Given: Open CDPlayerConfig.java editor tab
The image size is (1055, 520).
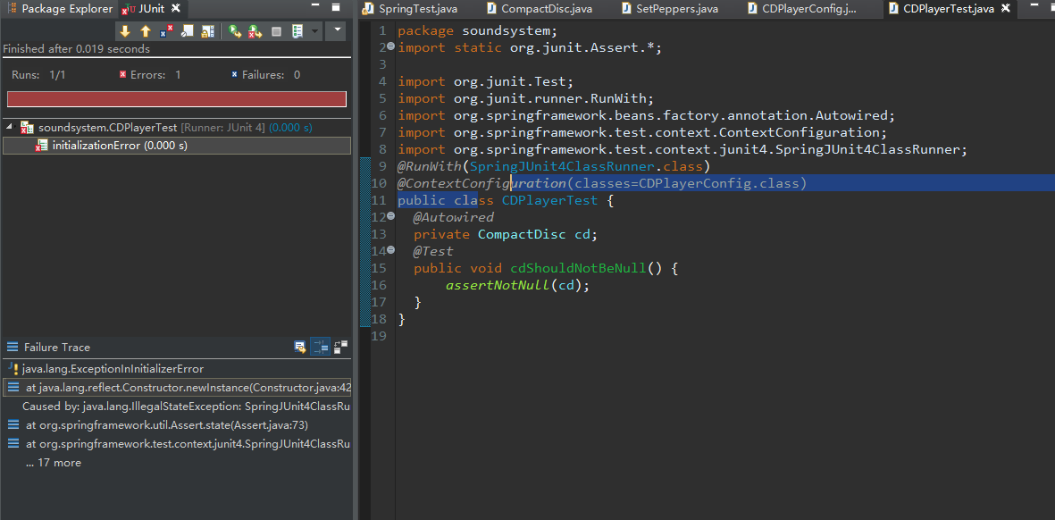Looking at the screenshot, I should point(802,9).
